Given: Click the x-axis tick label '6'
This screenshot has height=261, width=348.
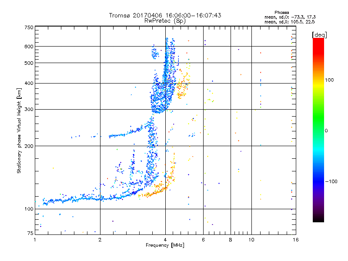Looking at the screenshot, I should coord(203,240).
